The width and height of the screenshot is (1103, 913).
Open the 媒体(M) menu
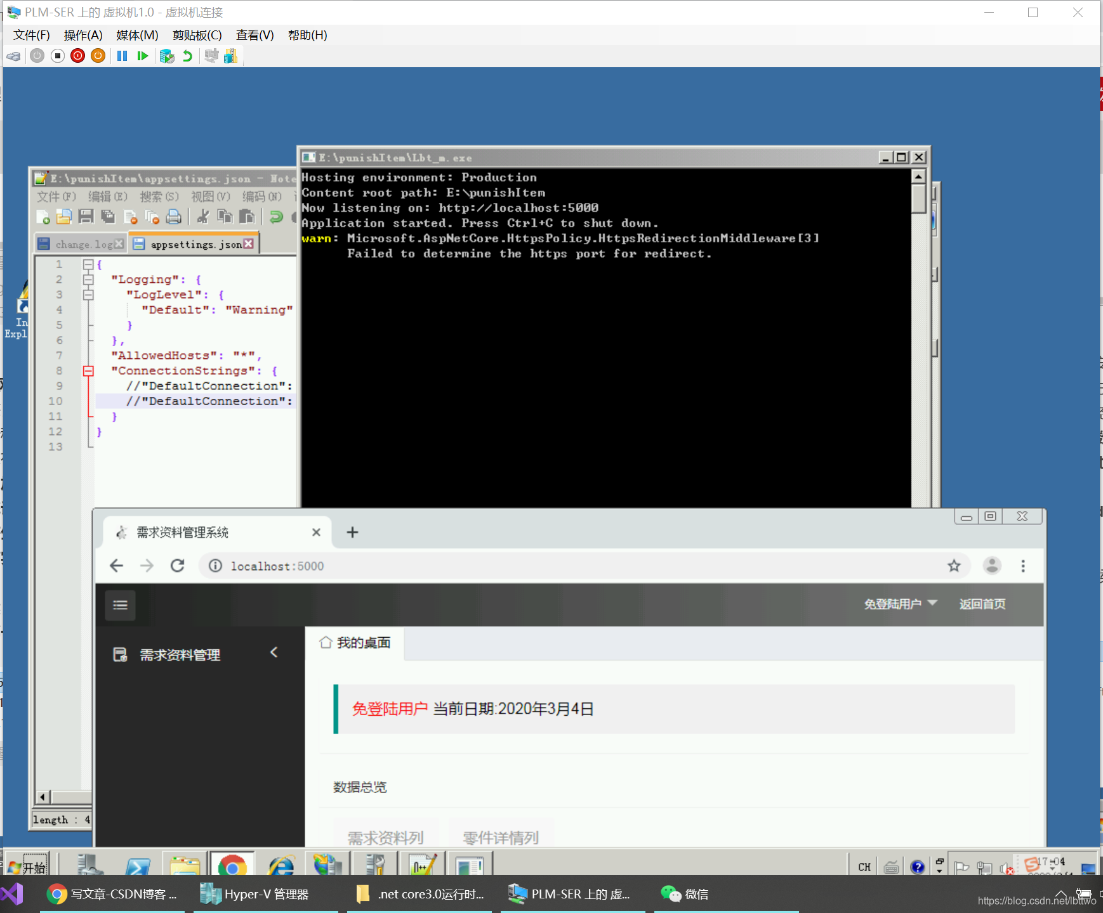pos(137,35)
